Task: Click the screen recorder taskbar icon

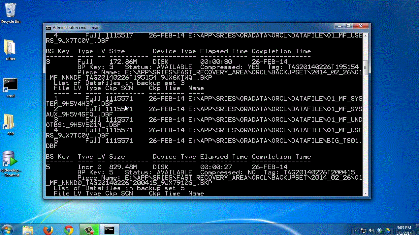Action: (89, 229)
